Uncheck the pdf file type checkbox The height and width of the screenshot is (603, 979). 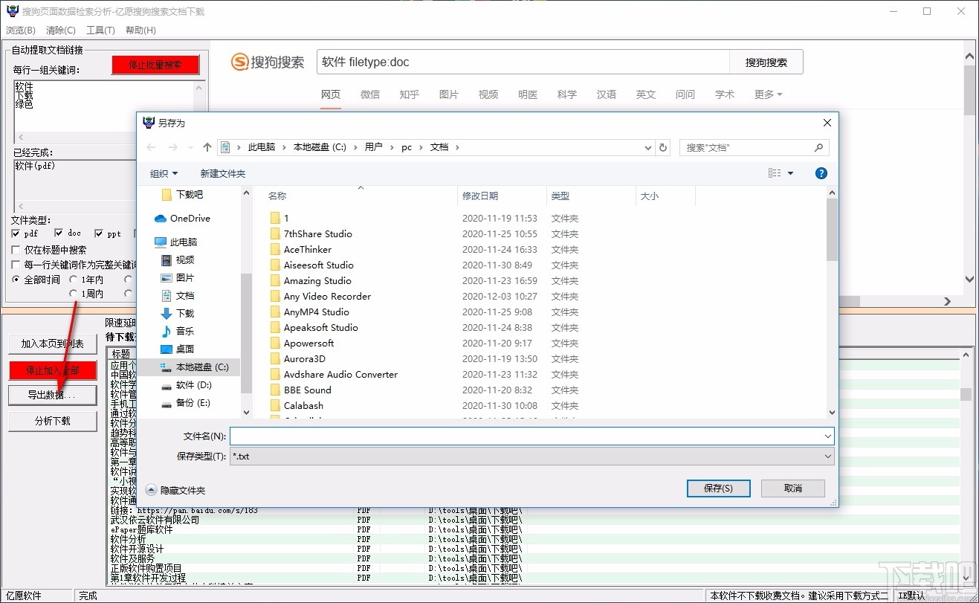tap(16, 233)
